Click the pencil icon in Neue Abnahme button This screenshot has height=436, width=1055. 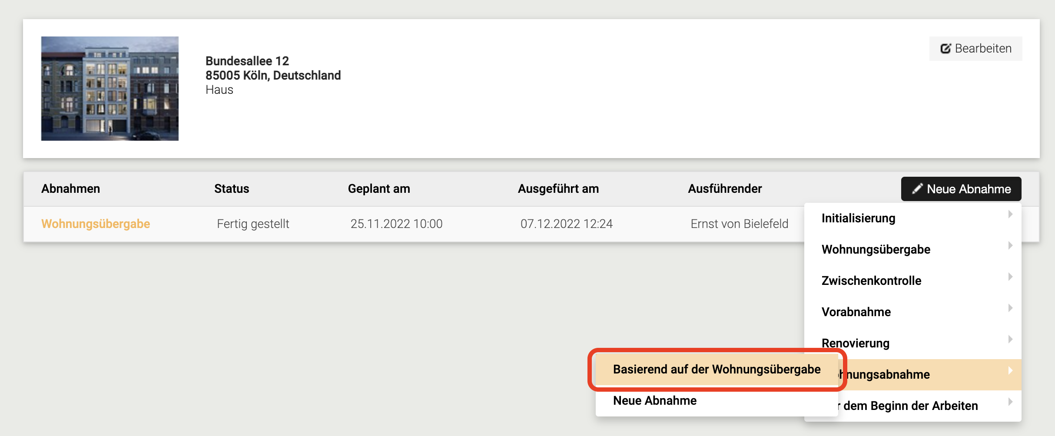pyautogui.click(x=917, y=189)
